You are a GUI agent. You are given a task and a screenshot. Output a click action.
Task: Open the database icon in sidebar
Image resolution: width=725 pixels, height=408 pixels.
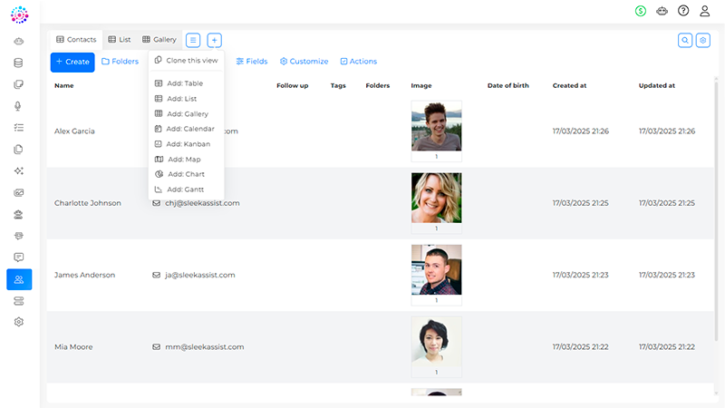tap(18, 63)
